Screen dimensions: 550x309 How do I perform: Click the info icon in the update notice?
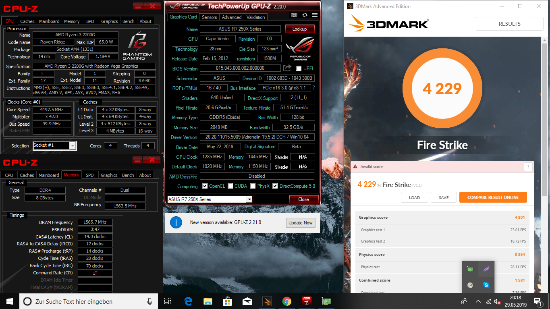[176, 222]
